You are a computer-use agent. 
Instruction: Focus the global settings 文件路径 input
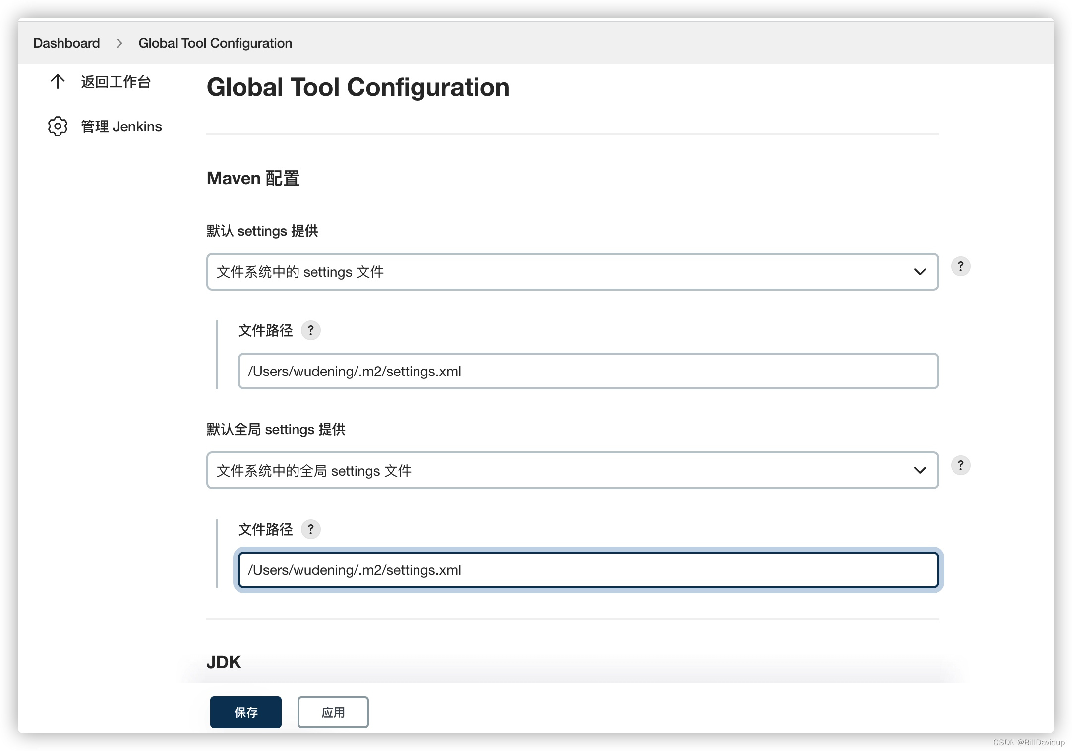(x=588, y=570)
